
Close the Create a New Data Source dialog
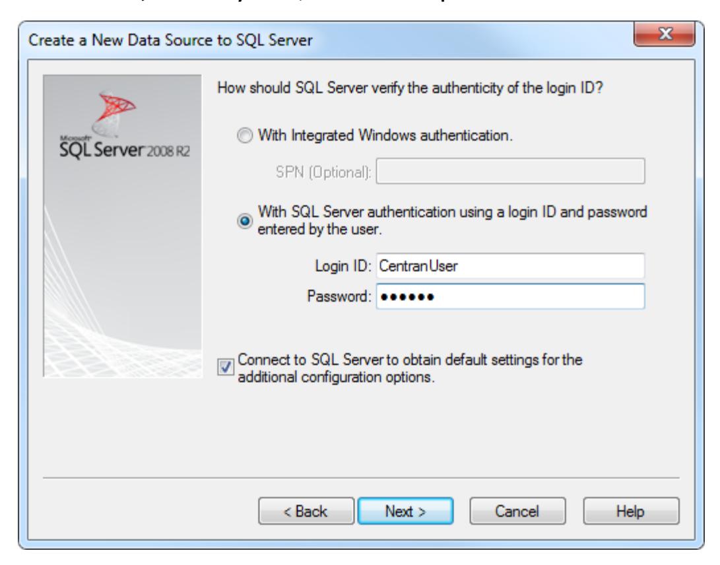coord(664,34)
